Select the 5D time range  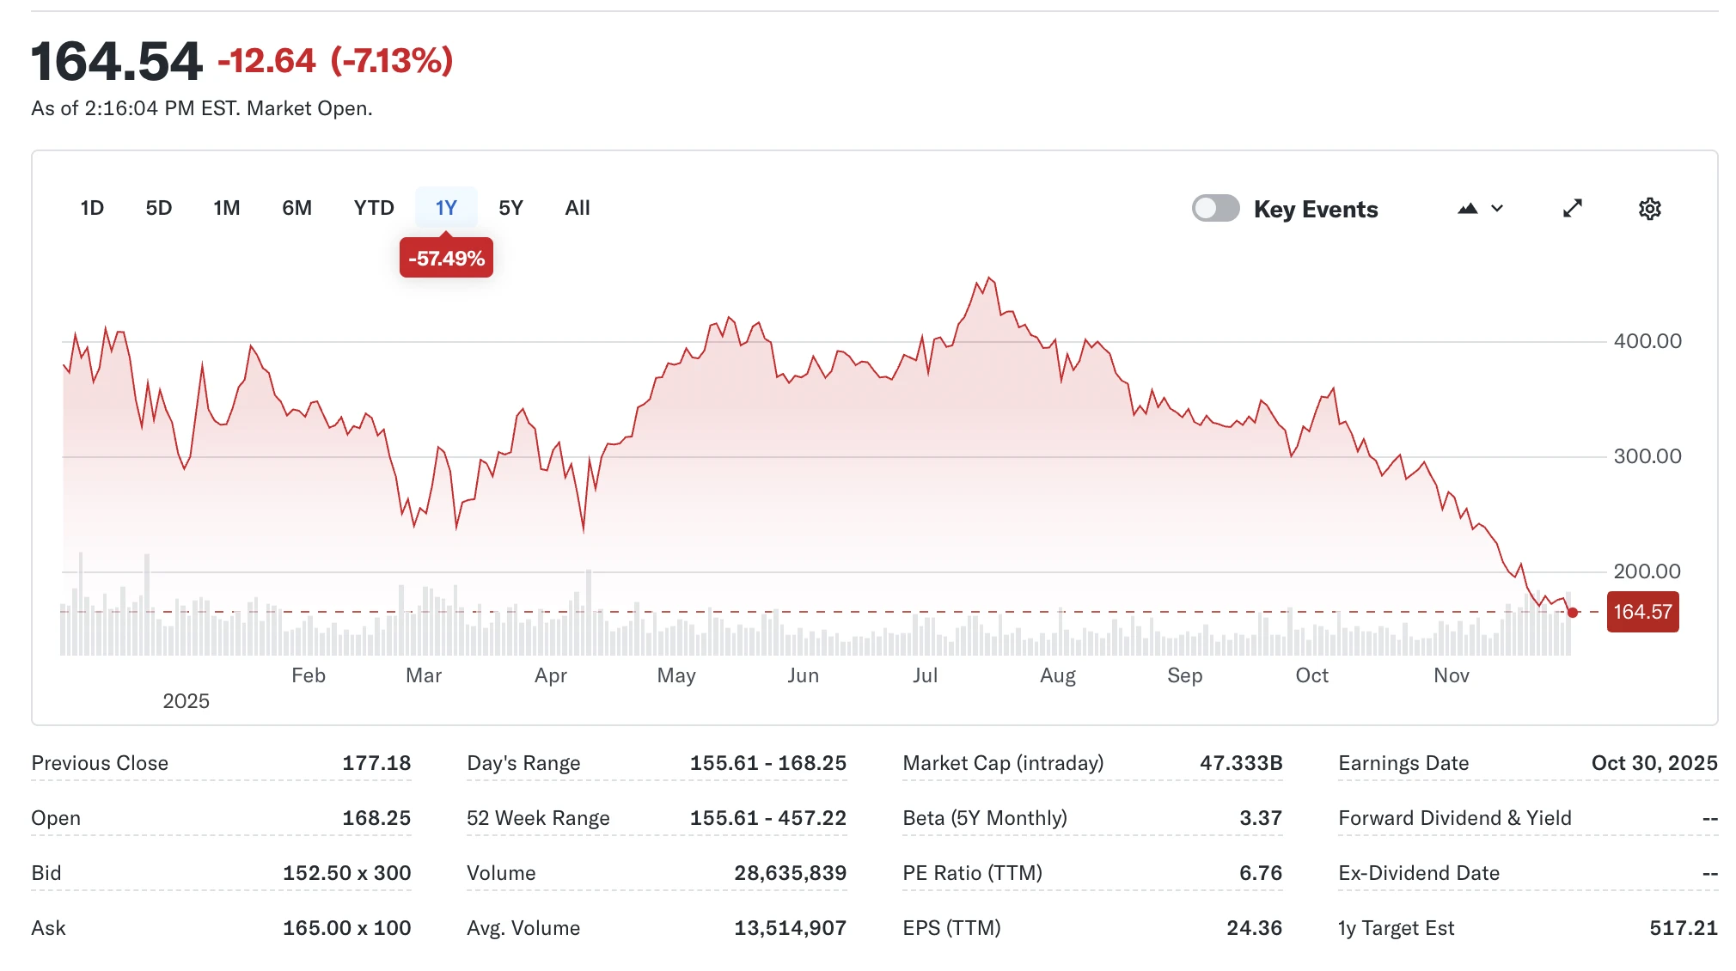pyautogui.click(x=159, y=208)
